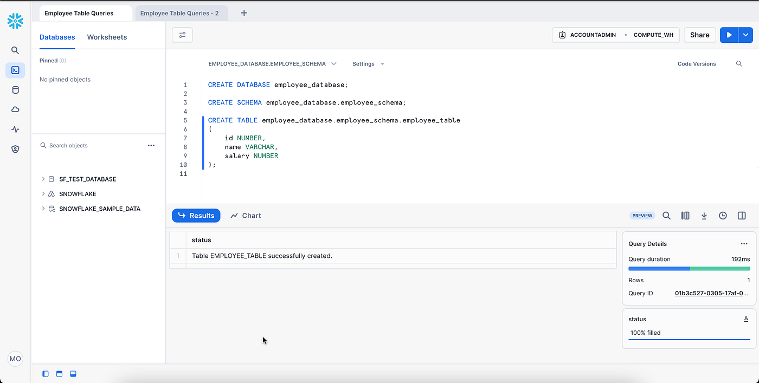Open Code Versions
Viewport: 759px width, 383px height.
pos(697,64)
